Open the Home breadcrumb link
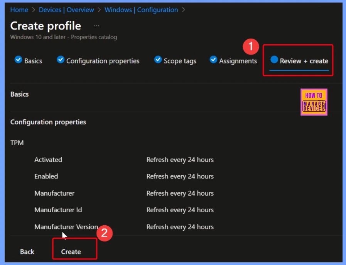This screenshot has width=346, height=265. click(x=19, y=10)
